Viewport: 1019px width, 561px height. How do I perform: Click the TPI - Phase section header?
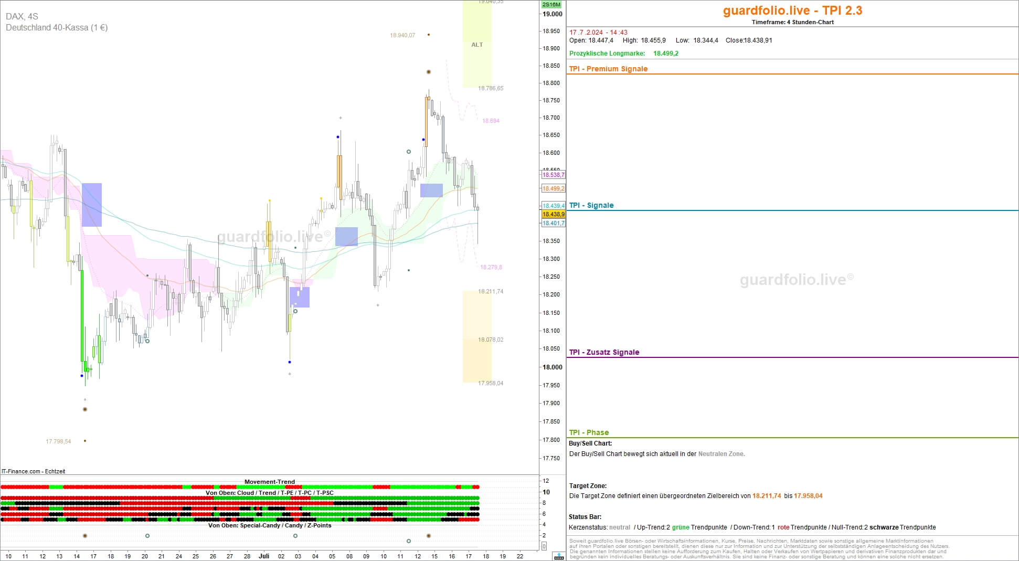[x=589, y=432]
